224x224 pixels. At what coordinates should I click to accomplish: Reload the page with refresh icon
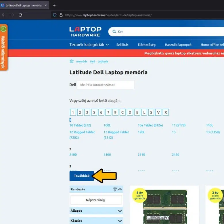pos(20,15)
